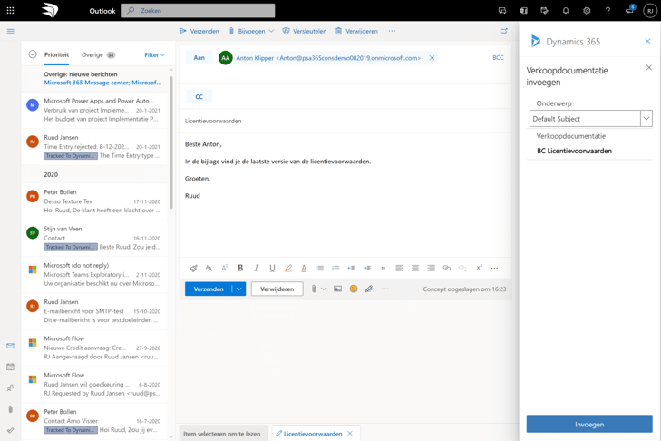Show more formatting options ellipsis
This screenshot has width=661, height=441.
494,268
